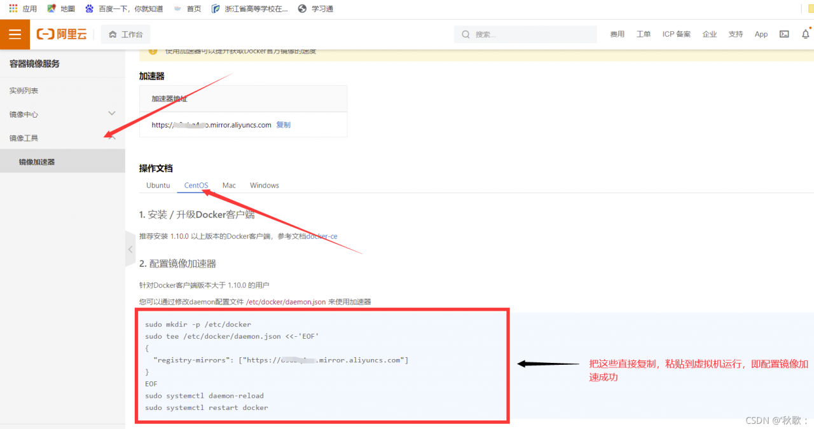Viewport: 814px width, 429px height.
Task: Open the 支持 menu
Action: click(736, 34)
